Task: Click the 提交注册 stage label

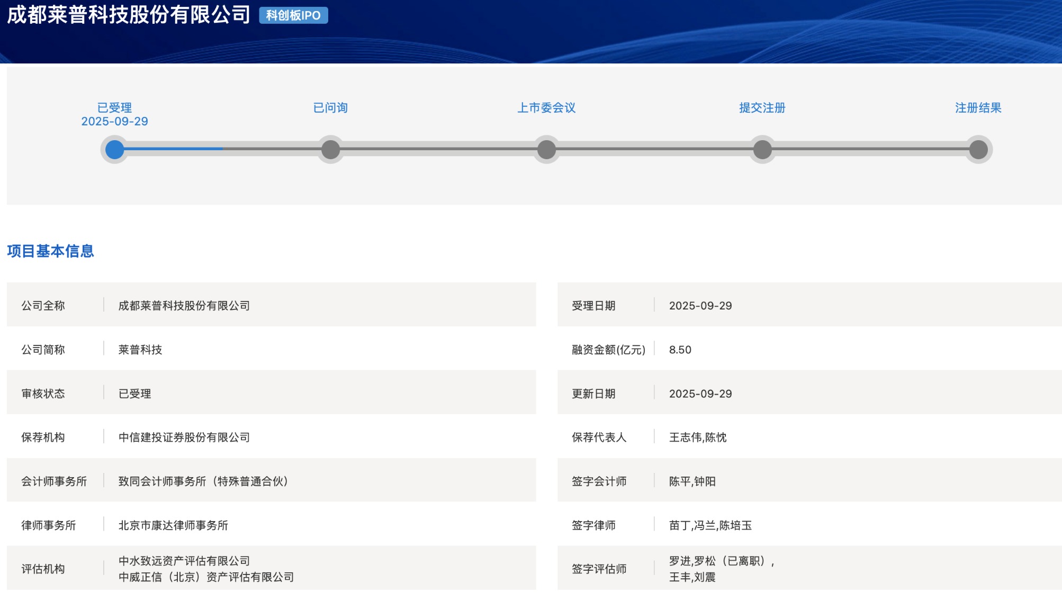Action: tap(762, 108)
